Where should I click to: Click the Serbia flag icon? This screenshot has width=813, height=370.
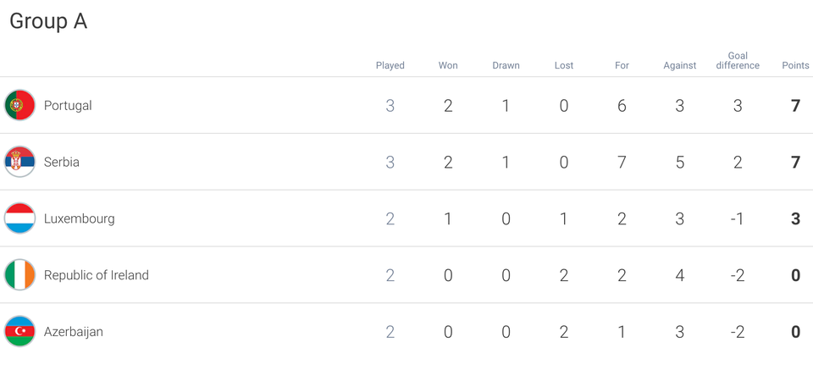(19, 162)
